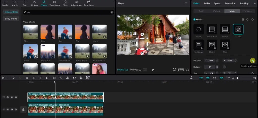258x118 pixels.
Task: Select the Star mask shape
Action: pyautogui.click(x=225, y=45)
